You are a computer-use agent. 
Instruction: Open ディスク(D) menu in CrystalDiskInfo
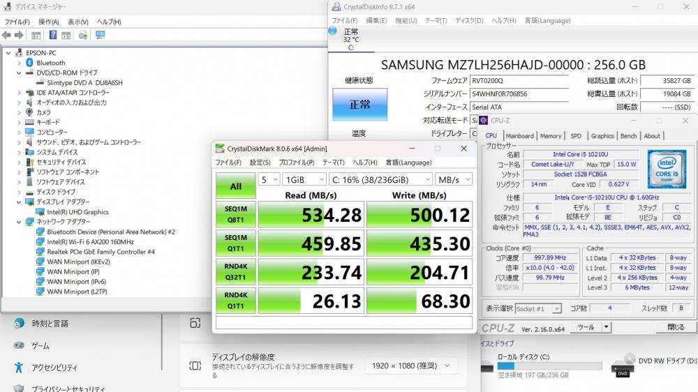pyautogui.click(x=469, y=20)
